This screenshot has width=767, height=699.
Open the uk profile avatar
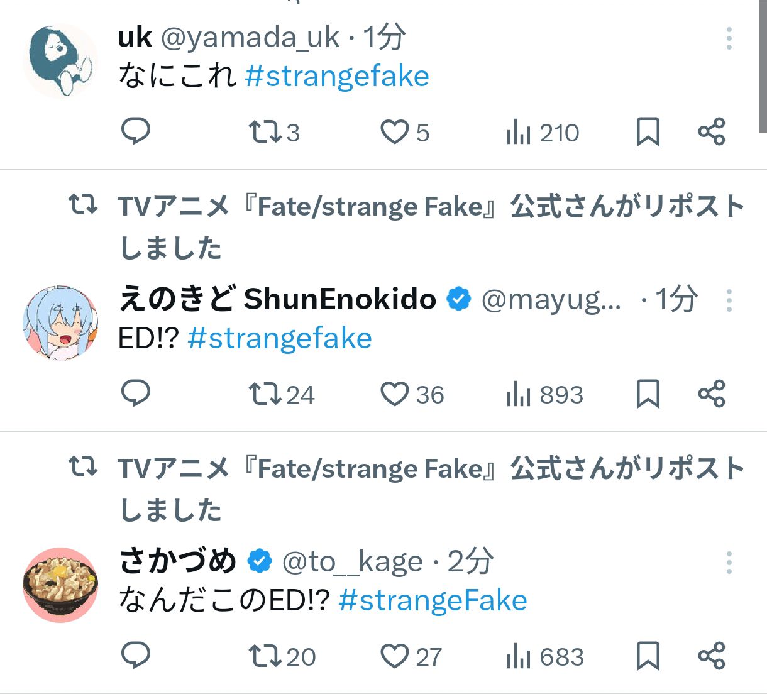pos(60,61)
